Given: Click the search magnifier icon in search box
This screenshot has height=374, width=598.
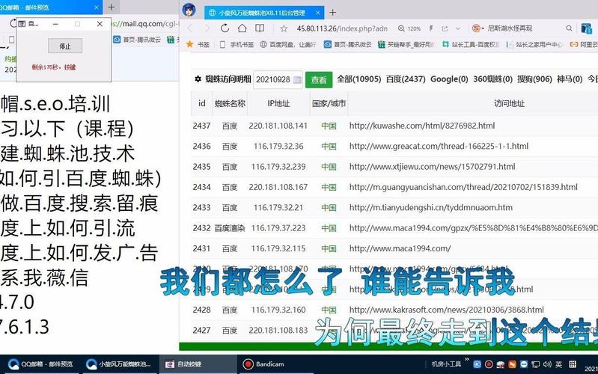Looking at the screenshot, I should 569,28.
